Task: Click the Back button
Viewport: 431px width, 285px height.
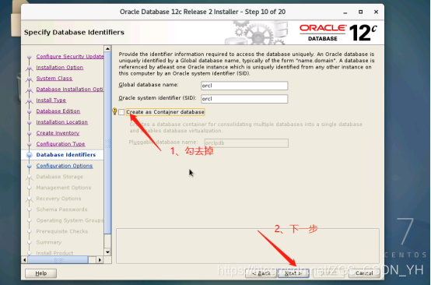Action: click(x=261, y=273)
